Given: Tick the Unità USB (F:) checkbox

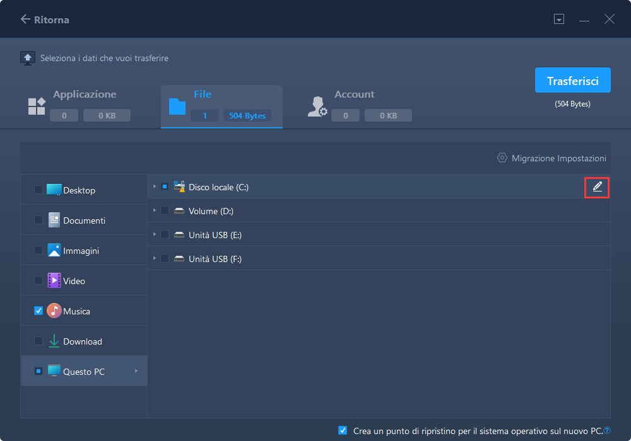Looking at the screenshot, I should coord(165,258).
